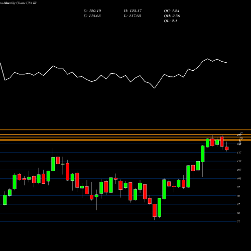Click the 117 price axis label
251x251 pixels.
coord(239,153)
